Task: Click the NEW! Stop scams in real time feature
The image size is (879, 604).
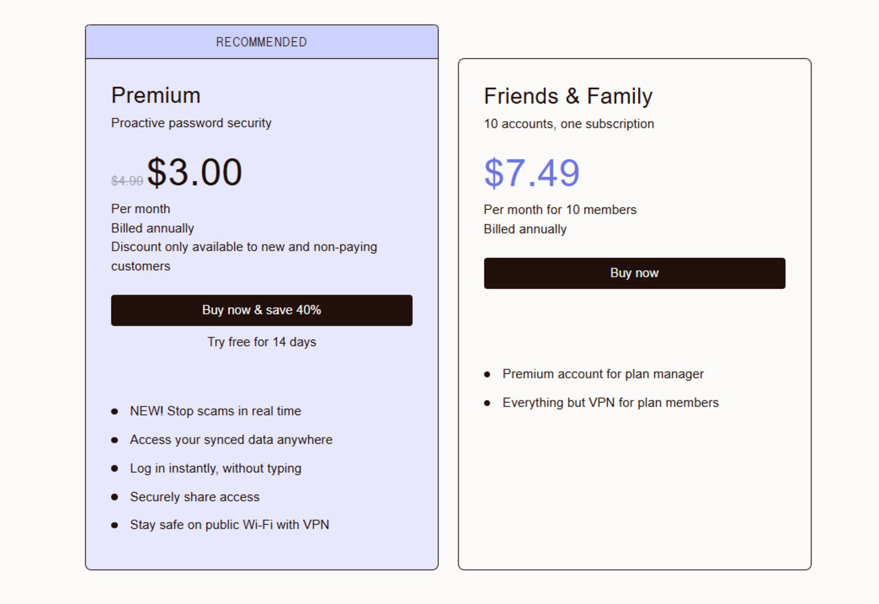Action: (x=215, y=411)
